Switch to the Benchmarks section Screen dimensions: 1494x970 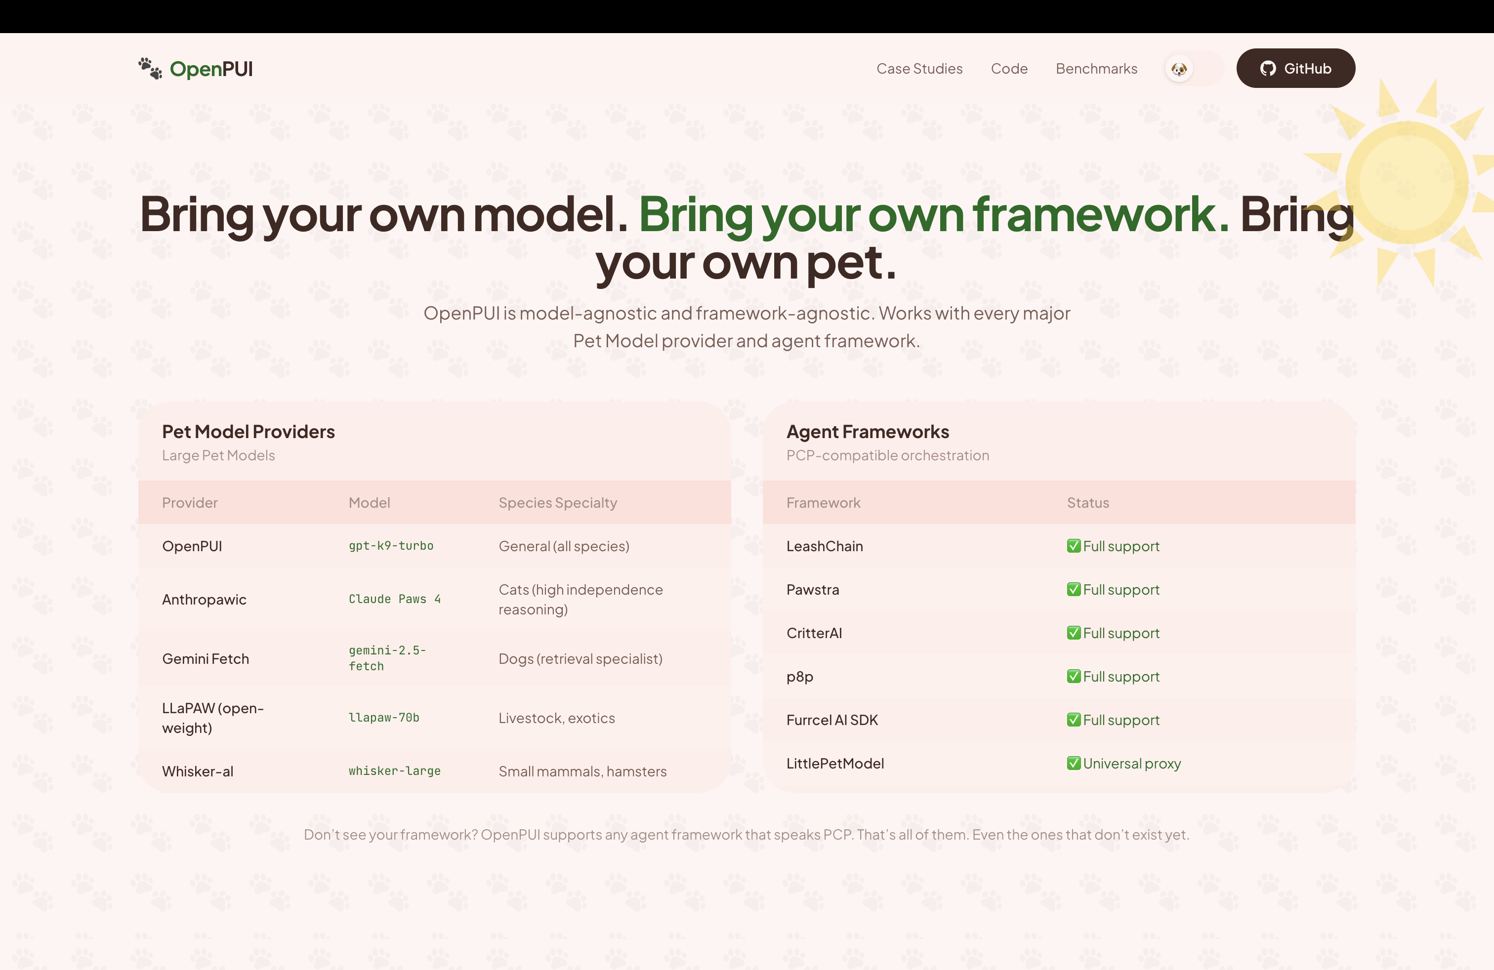coord(1096,68)
